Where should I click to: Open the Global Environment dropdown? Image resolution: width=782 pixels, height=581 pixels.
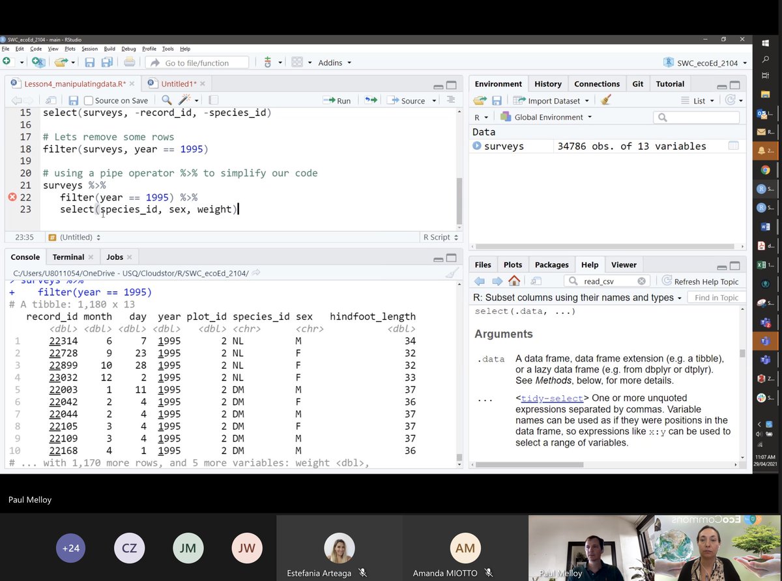pyautogui.click(x=546, y=117)
